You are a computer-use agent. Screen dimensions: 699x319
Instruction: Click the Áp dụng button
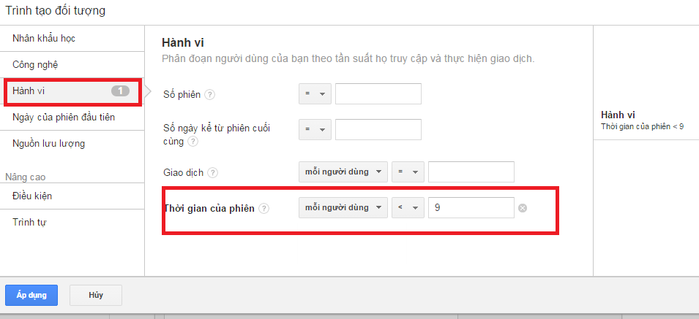click(x=31, y=295)
